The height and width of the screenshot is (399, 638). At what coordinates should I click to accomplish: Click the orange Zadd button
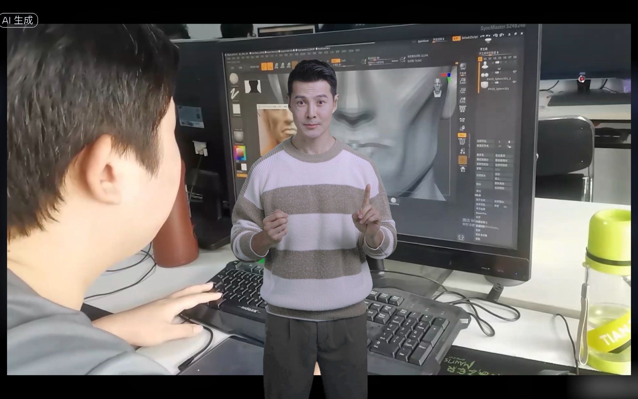tap(336, 61)
